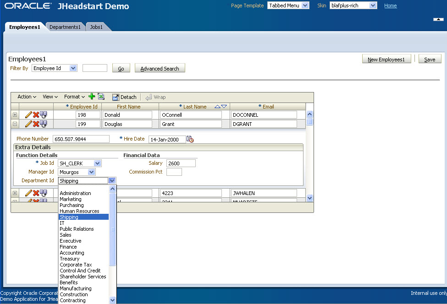Click the duplicate-row icon for employee 198
This screenshot has height=304, width=447.
tap(44, 115)
